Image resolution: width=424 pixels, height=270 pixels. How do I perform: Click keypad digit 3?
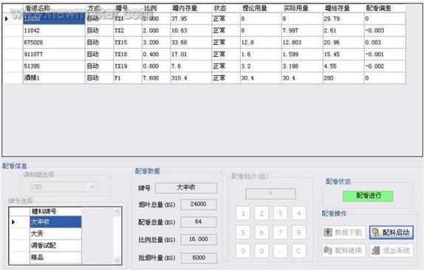(x=280, y=214)
